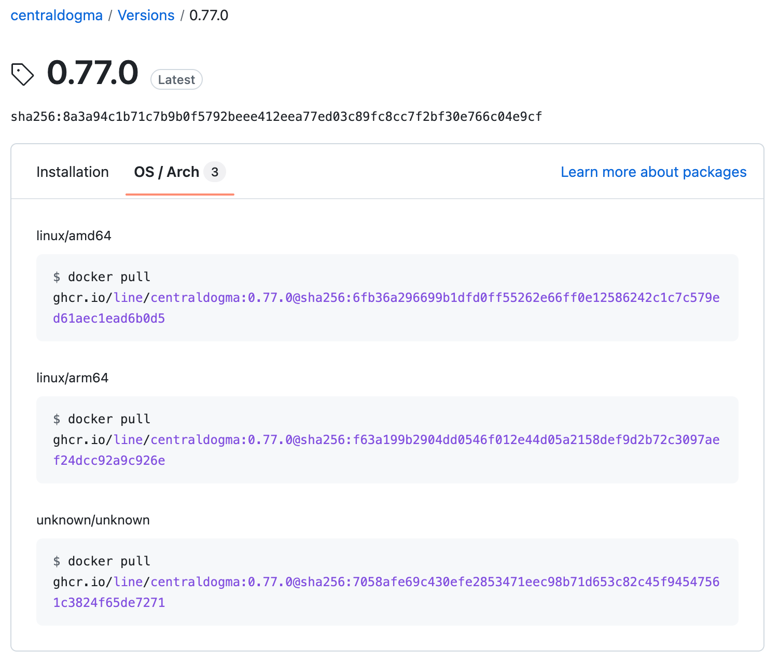779x664 pixels.
Task: Click the linux/amd64 docker pull command
Action: (387, 298)
